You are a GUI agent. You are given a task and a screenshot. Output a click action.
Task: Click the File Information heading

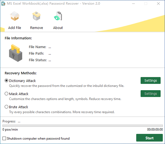pyautogui.click(x=18, y=38)
